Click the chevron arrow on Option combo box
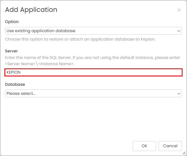The image size is (187, 156). [x=179, y=31]
